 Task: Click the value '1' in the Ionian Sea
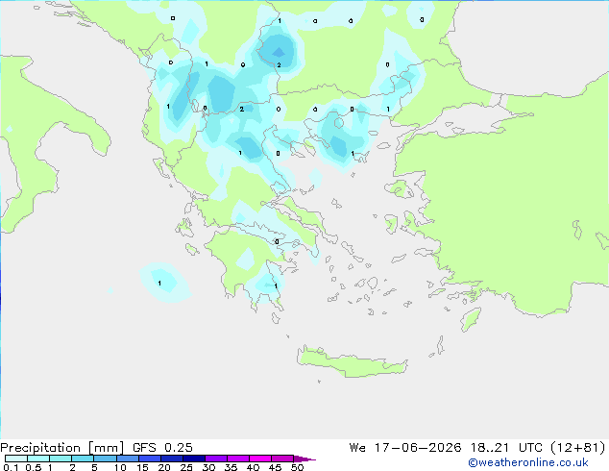coord(159,283)
